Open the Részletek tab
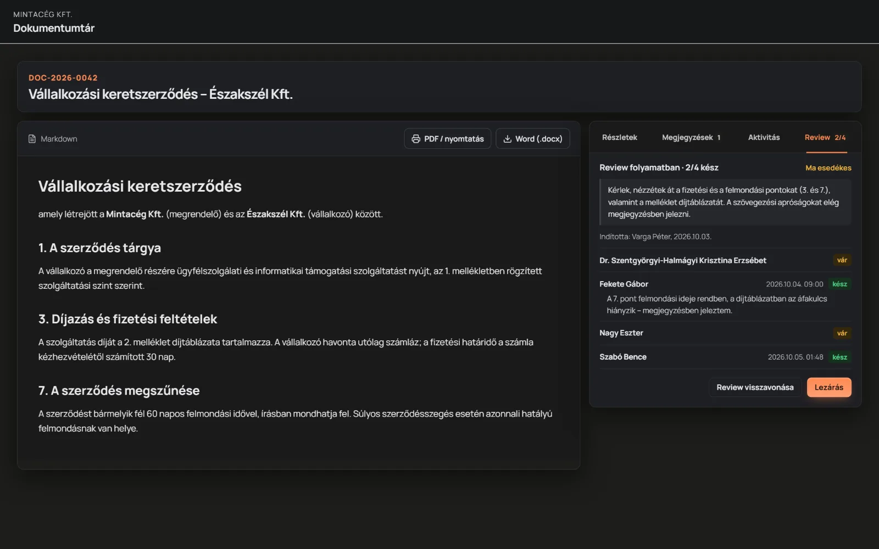Viewport: 879px width, 549px height. click(x=619, y=137)
